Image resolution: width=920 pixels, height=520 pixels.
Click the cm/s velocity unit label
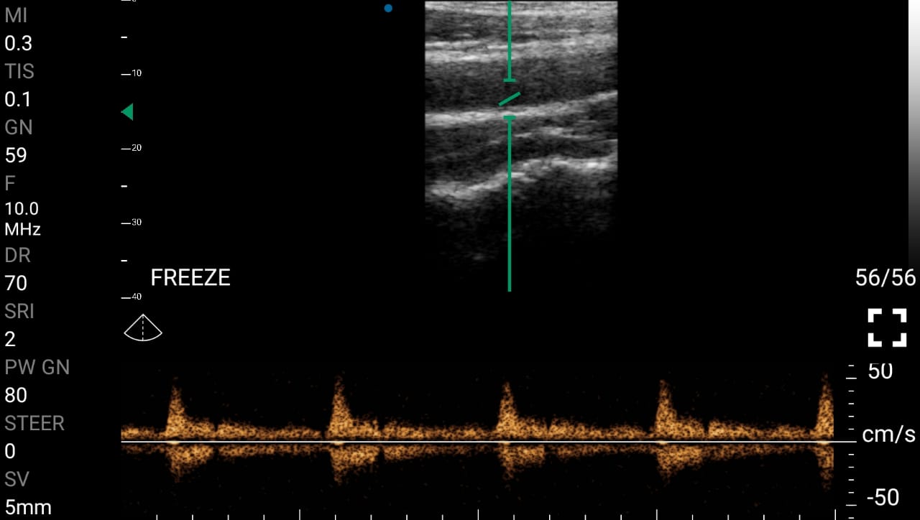coord(889,434)
